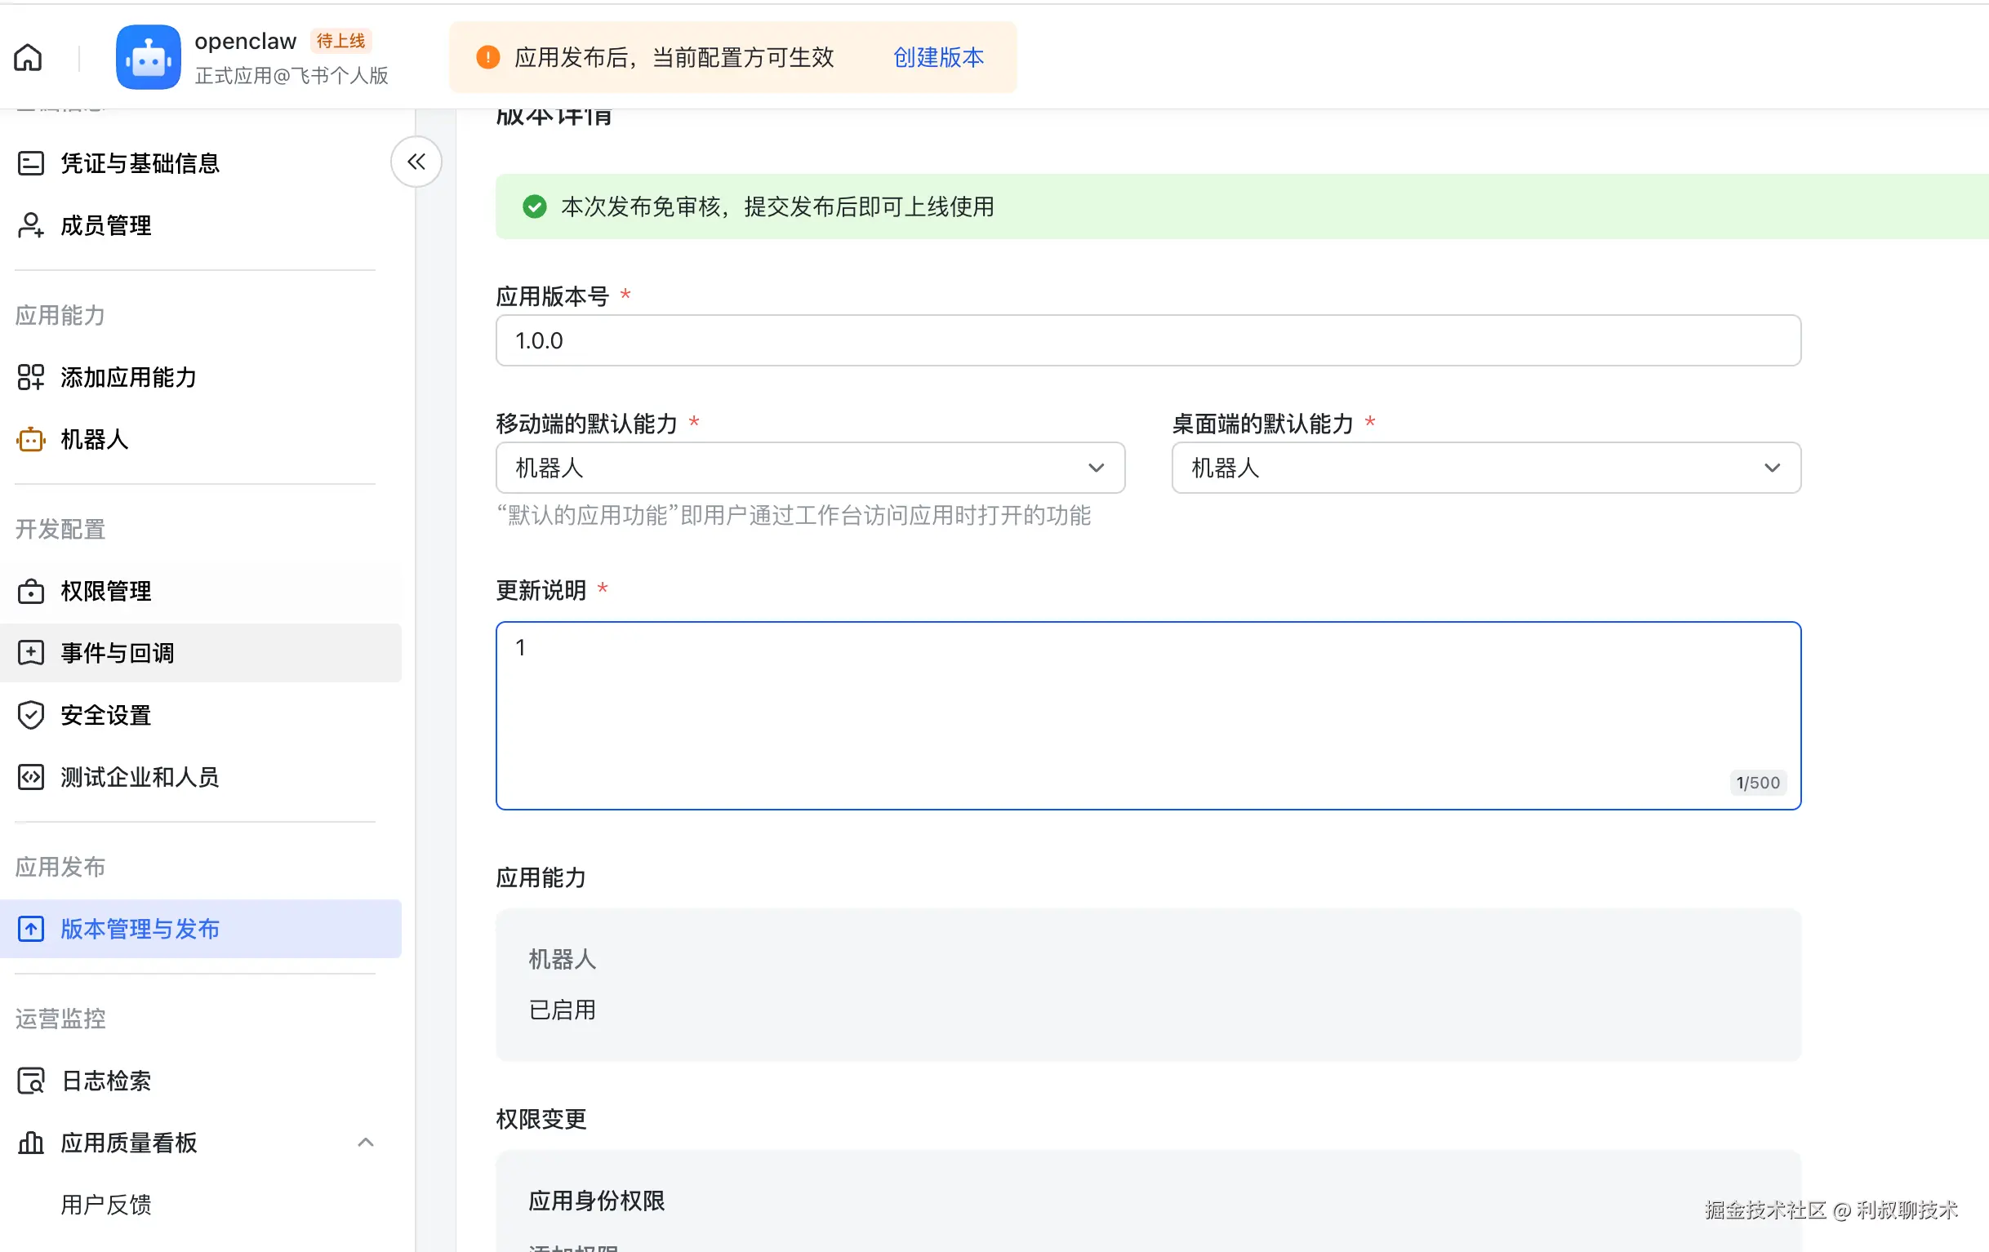Click the openclaw robot app logo

148,58
